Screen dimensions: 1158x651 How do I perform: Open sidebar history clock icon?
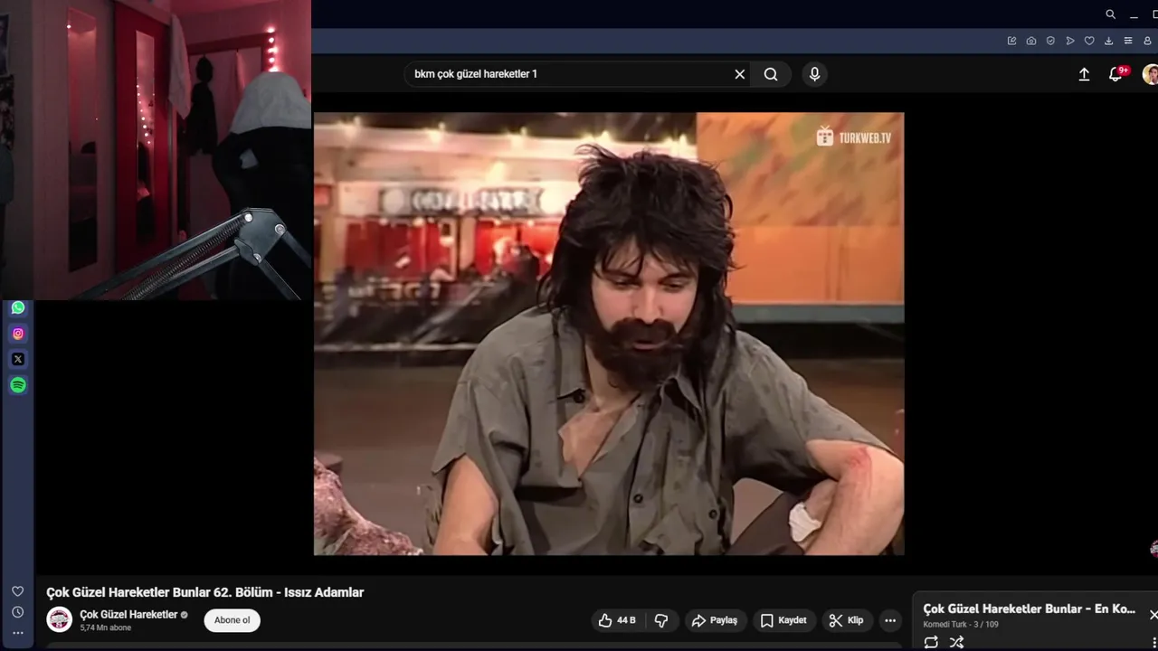coord(17,612)
